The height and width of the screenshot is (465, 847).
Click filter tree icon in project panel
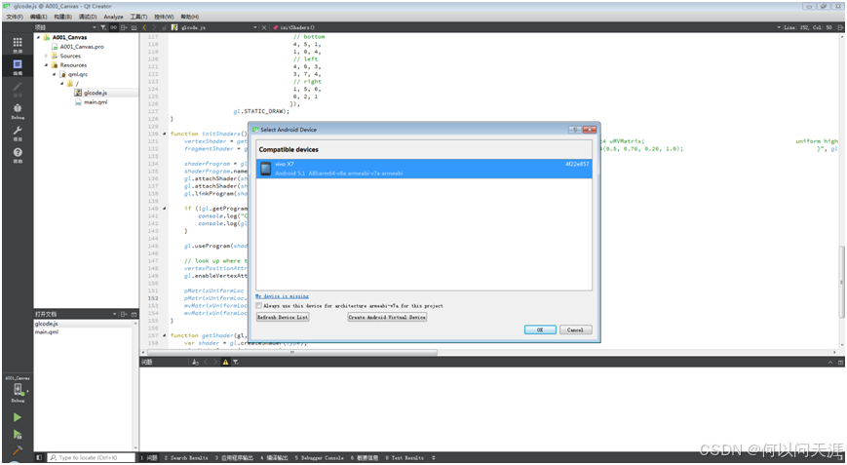coord(103,27)
